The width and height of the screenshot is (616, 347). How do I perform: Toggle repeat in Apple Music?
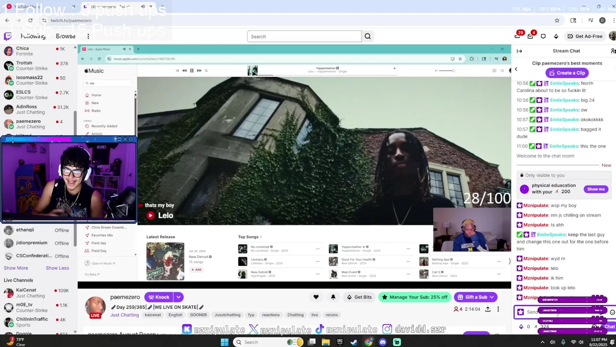click(206, 70)
